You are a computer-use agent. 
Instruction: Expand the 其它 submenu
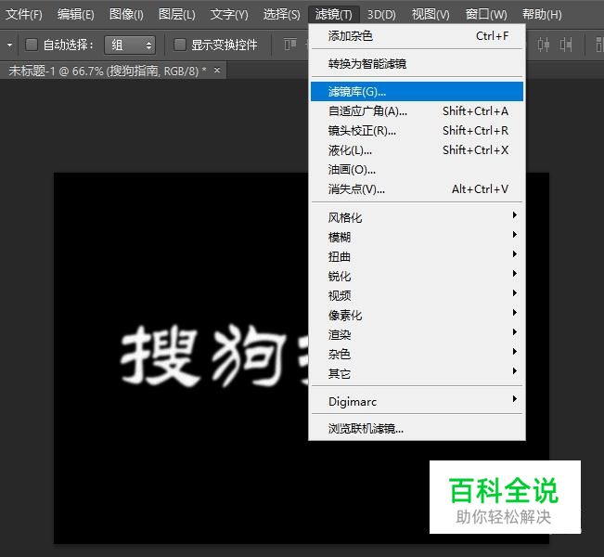(x=418, y=373)
